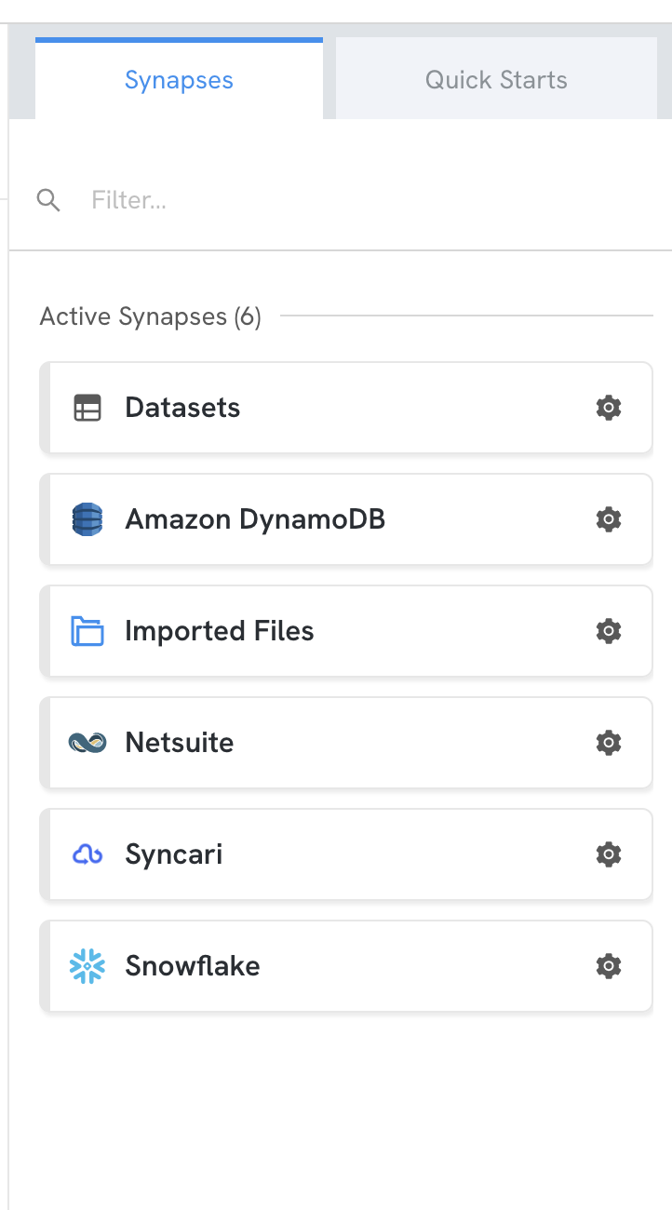Click the Datasets table icon
The width and height of the screenshot is (672, 1210).
coord(87,408)
